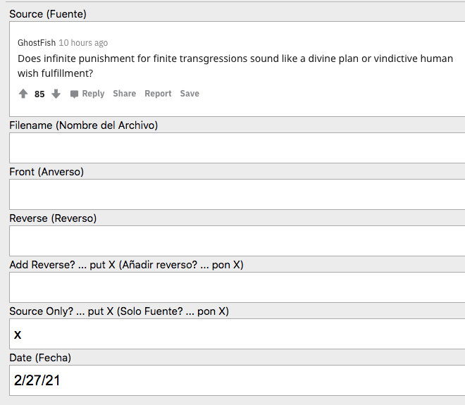Screen dimensions: 465x405
Task: Click the Reverse (Reverso) field
Action: [237, 241]
